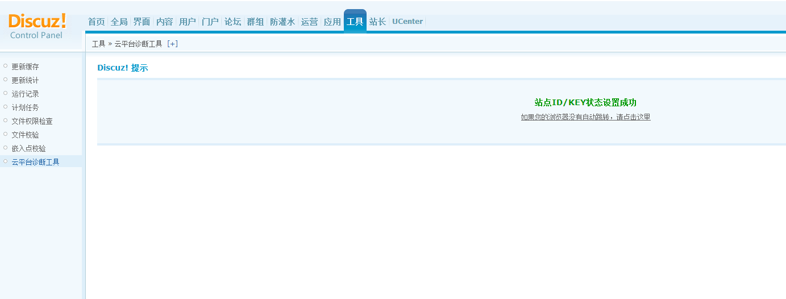The height and width of the screenshot is (299, 786).
Task: Click the Discuz! 提示 heading
Action: [x=122, y=68]
